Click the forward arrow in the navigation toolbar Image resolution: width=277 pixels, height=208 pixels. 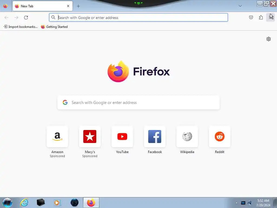tap(16, 18)
